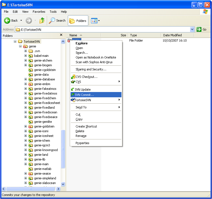Image resolution: width=212 pixels, height=199 pixels.
Task: Close the Folders side pane
Action: point(61,35)
